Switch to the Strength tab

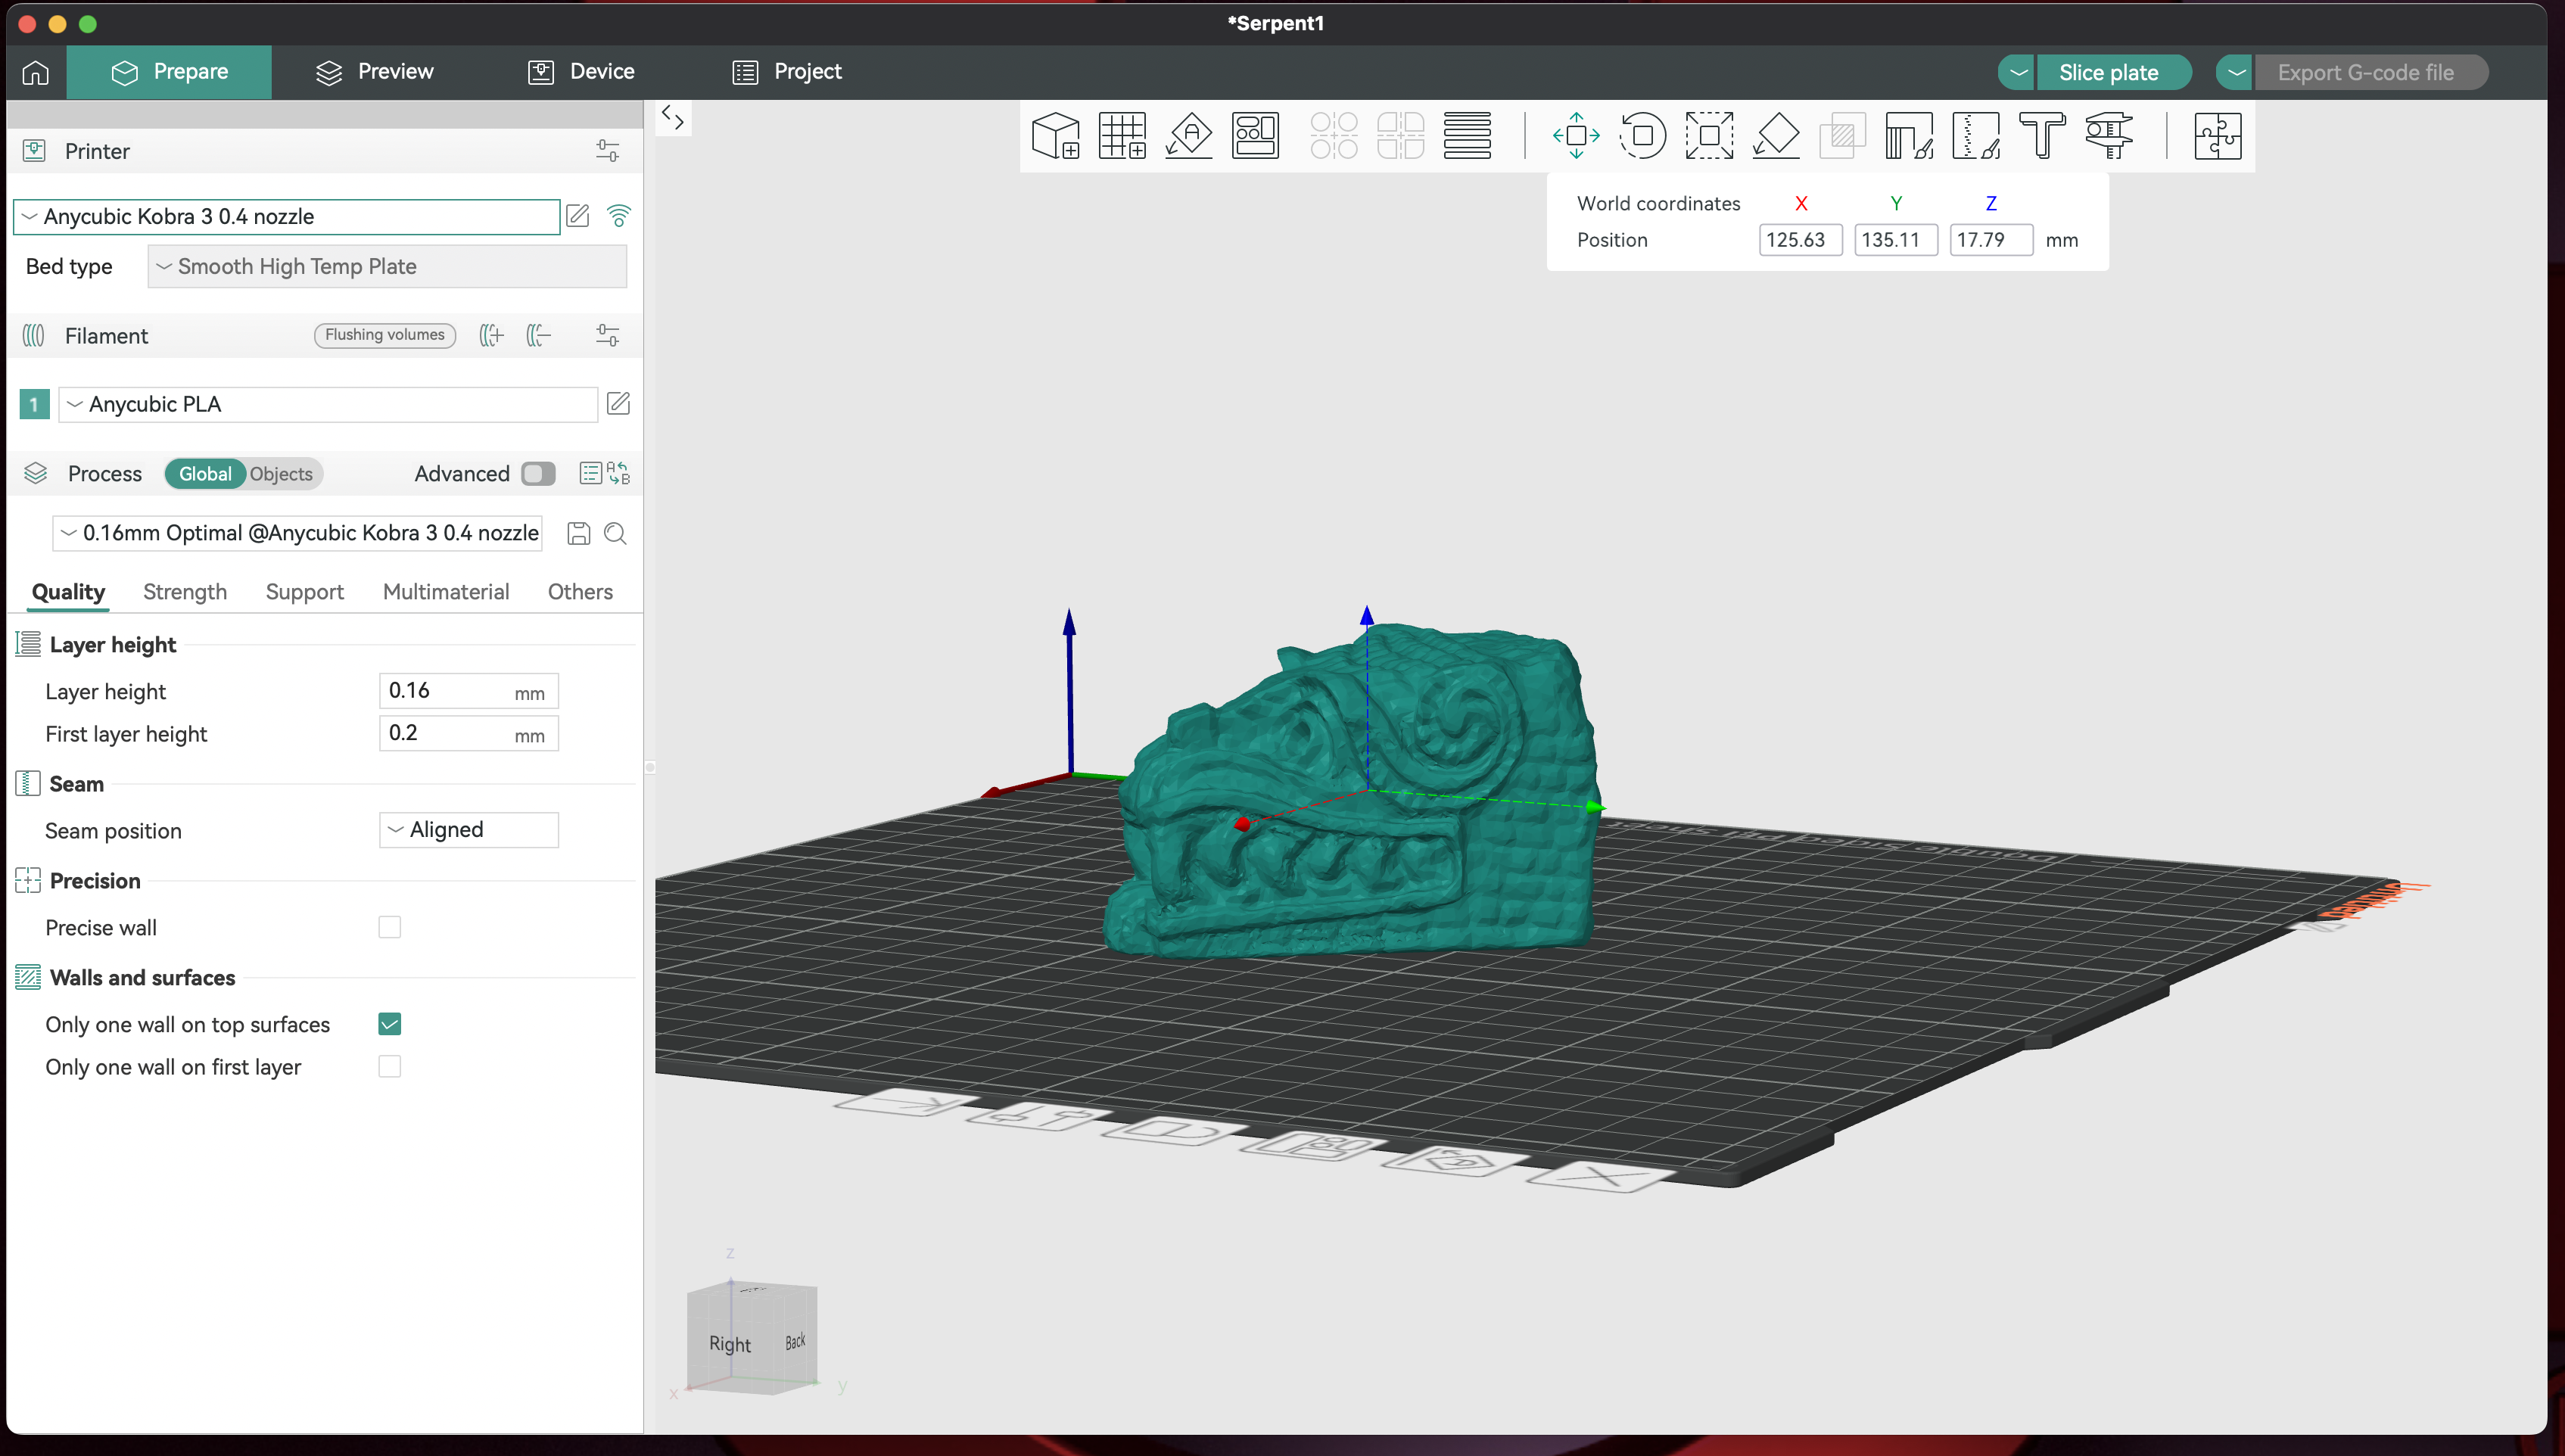point(185,592)
